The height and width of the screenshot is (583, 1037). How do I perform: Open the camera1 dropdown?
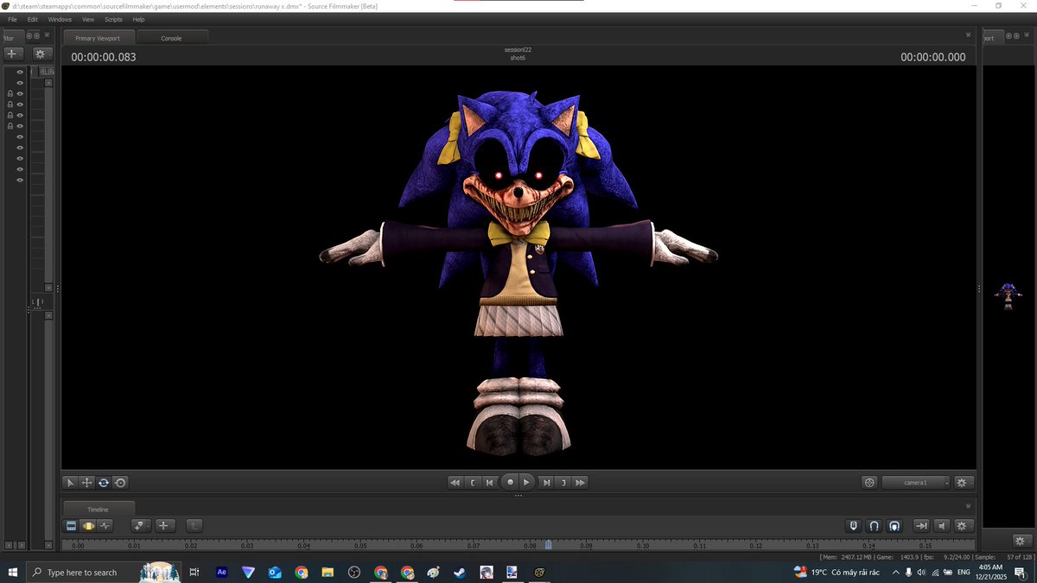click(916, 483)
